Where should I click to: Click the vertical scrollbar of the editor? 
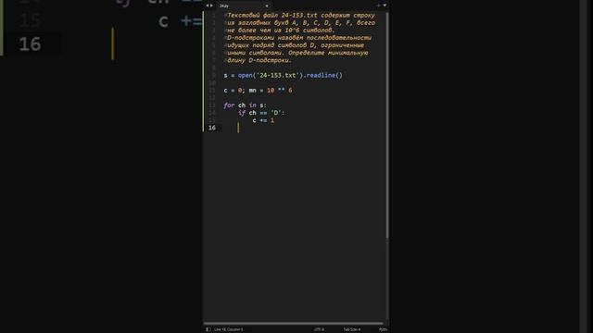click(x=387, y=125)
